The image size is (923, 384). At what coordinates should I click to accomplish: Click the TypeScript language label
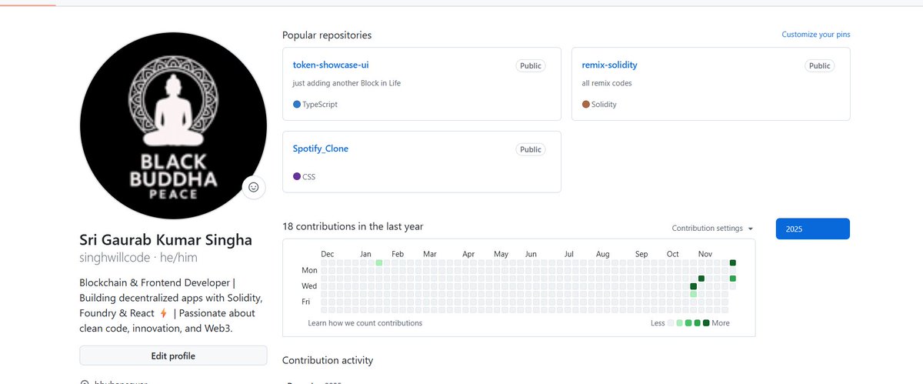[x=320, y=104]
